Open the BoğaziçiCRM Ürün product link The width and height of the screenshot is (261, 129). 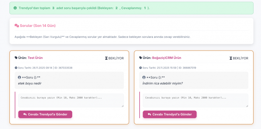click(167, 58)
